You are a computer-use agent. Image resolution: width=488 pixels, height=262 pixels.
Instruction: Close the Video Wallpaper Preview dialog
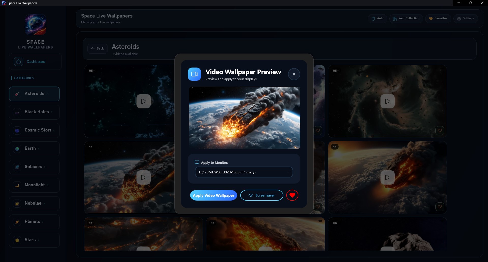[x=294, y=74]
